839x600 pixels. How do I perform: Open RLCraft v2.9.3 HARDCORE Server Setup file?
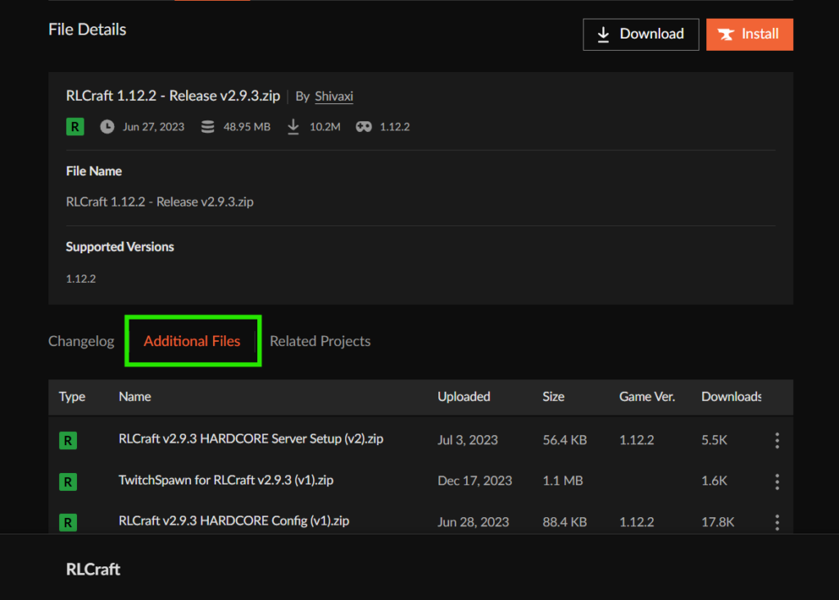click(251, 439)
